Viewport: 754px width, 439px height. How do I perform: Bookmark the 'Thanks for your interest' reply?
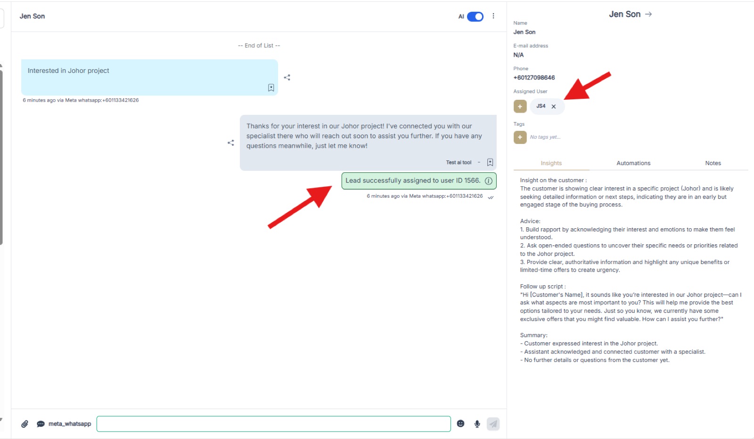coord(490,162)
